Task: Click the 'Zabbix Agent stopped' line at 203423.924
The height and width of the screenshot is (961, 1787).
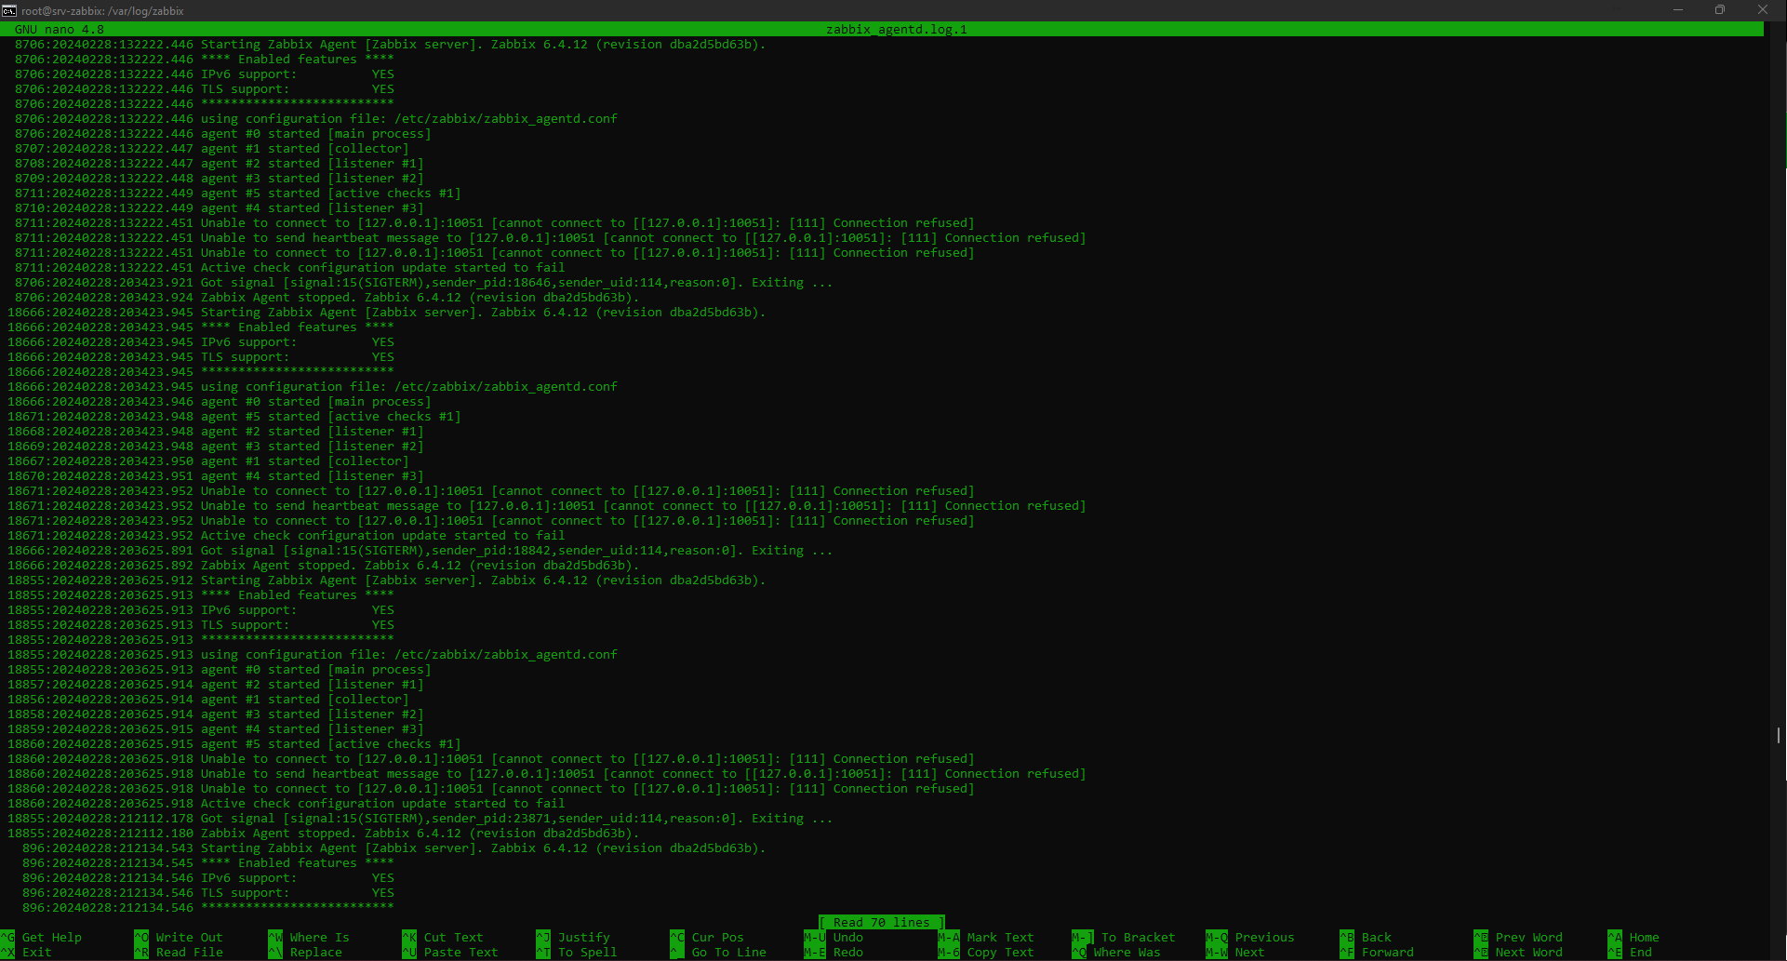Action: (x=327, y=298)
